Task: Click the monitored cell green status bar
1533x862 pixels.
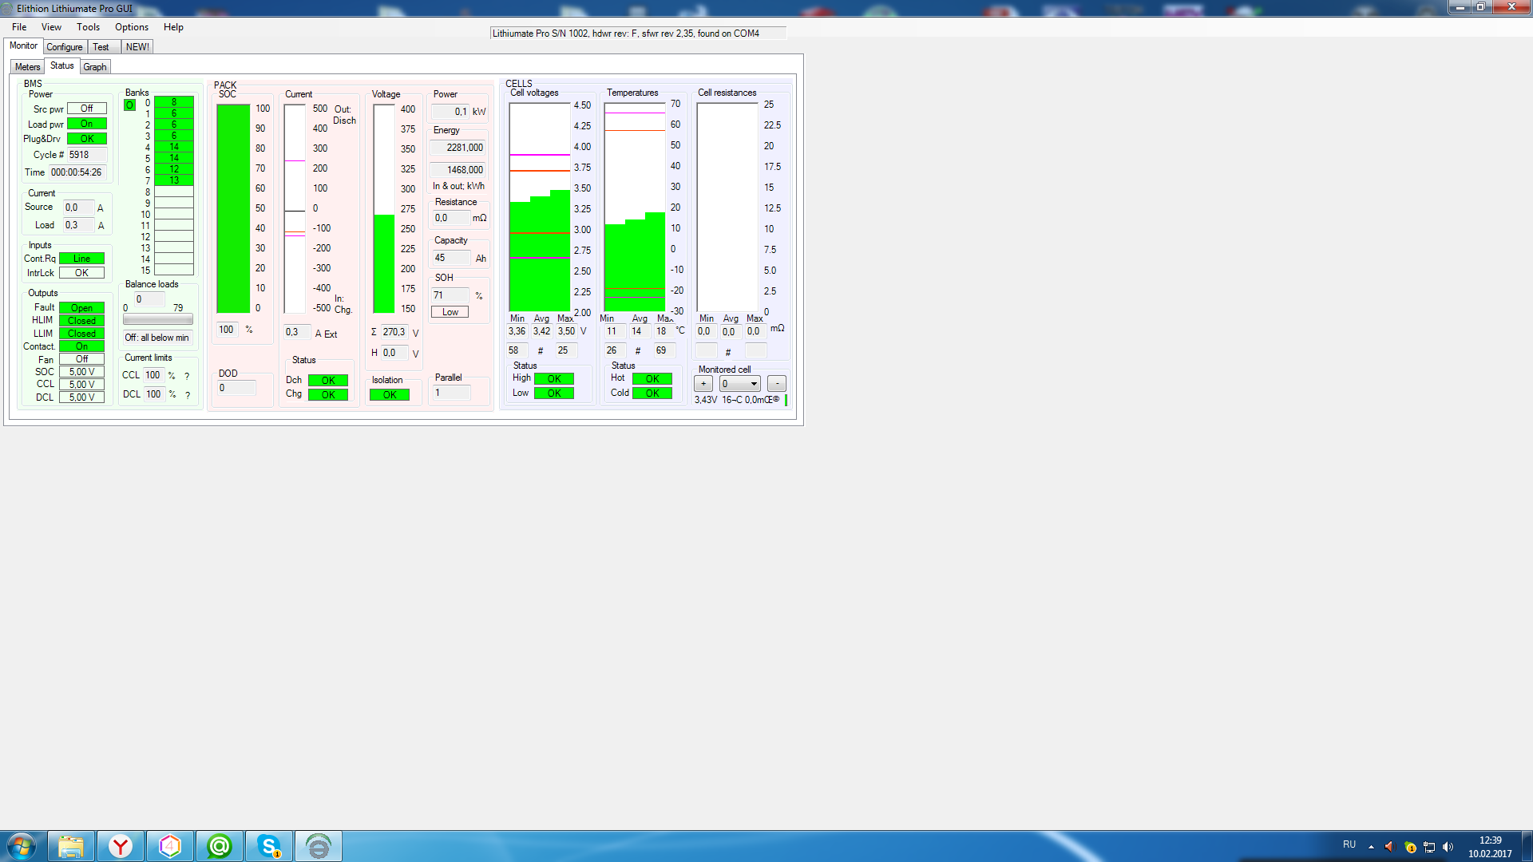Action: 786,400
